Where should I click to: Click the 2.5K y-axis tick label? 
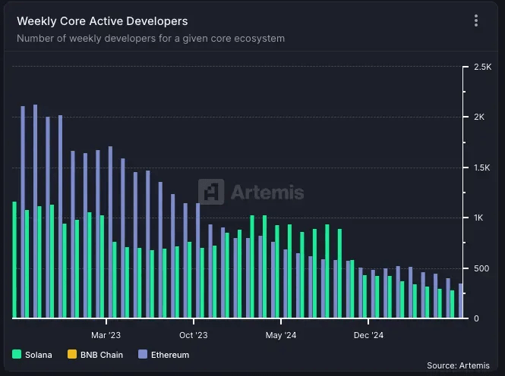(483, 67)
